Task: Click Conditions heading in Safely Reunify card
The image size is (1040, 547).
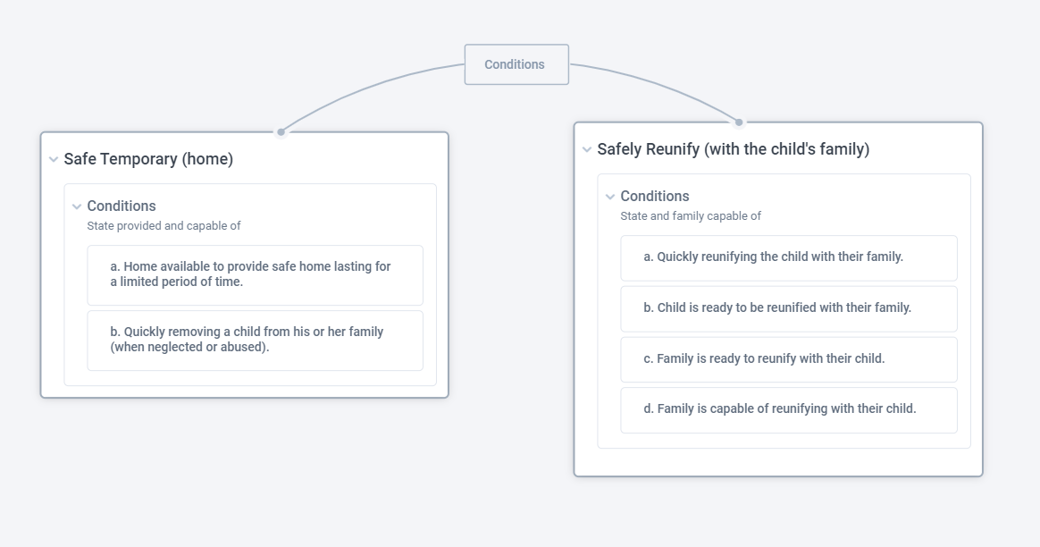Action: 655,196
